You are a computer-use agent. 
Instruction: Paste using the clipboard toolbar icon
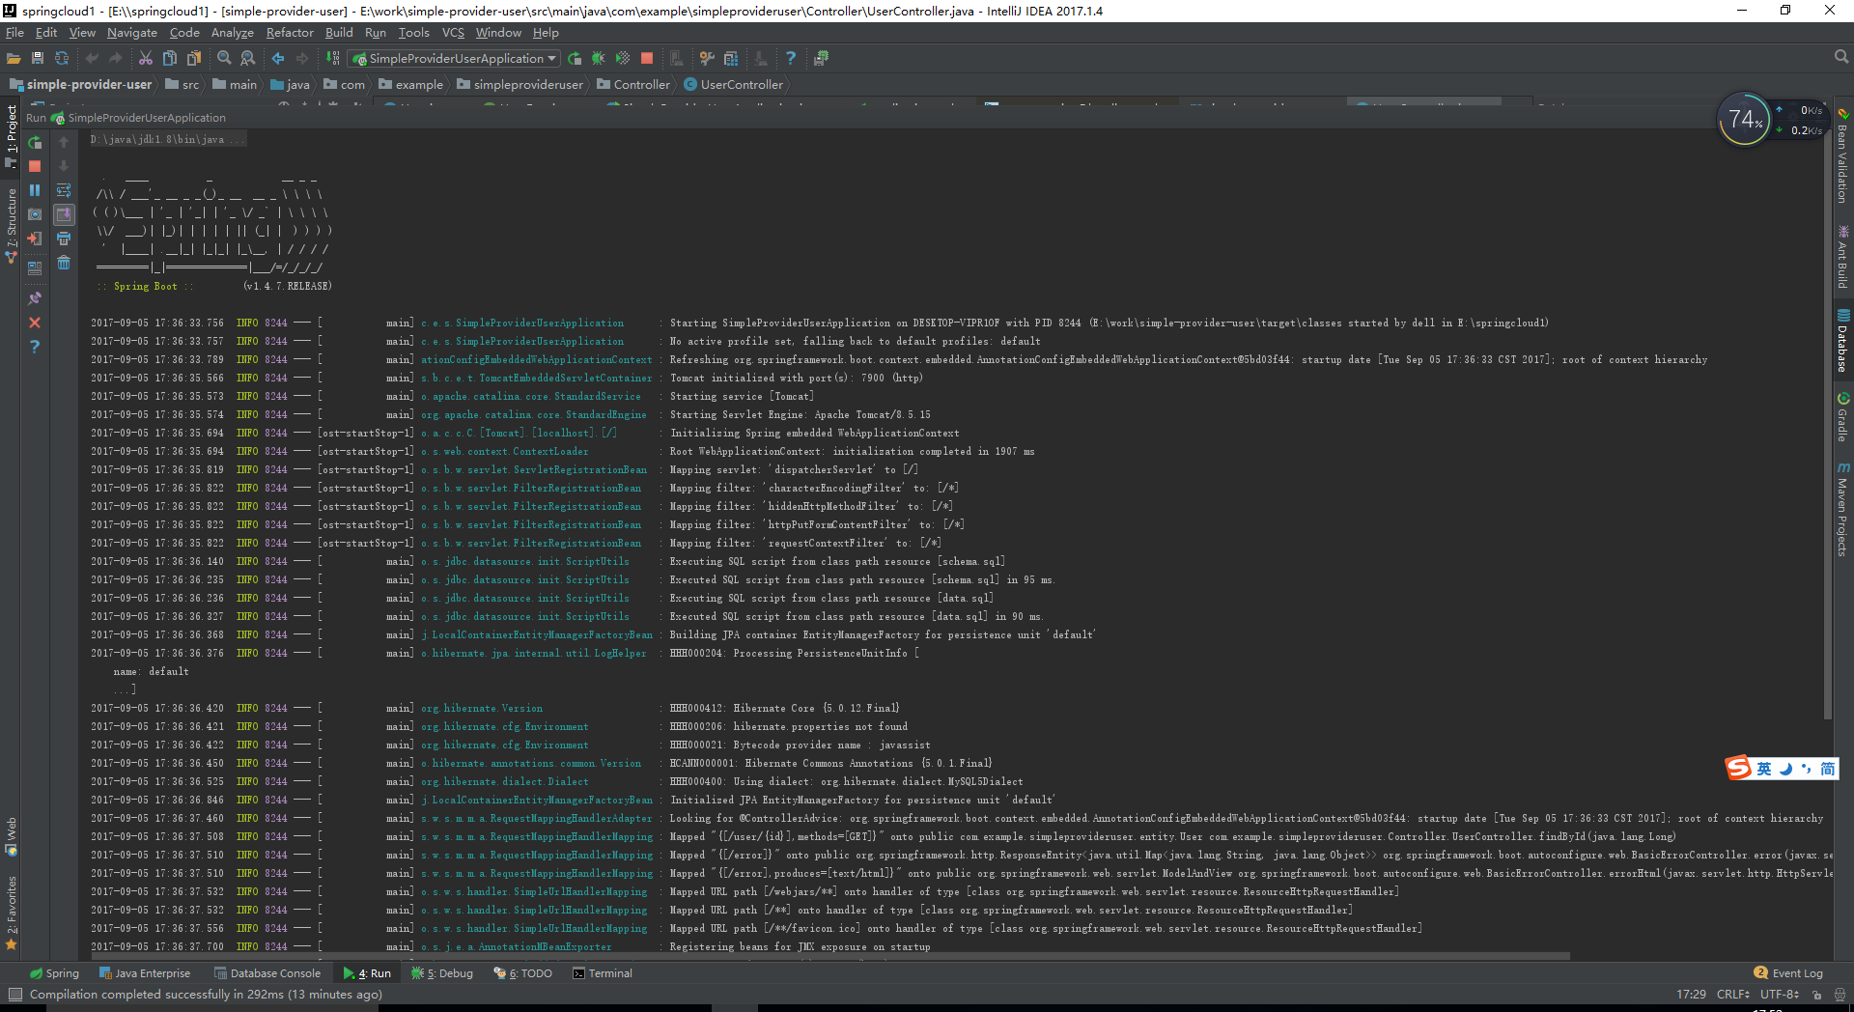(194, 59)
